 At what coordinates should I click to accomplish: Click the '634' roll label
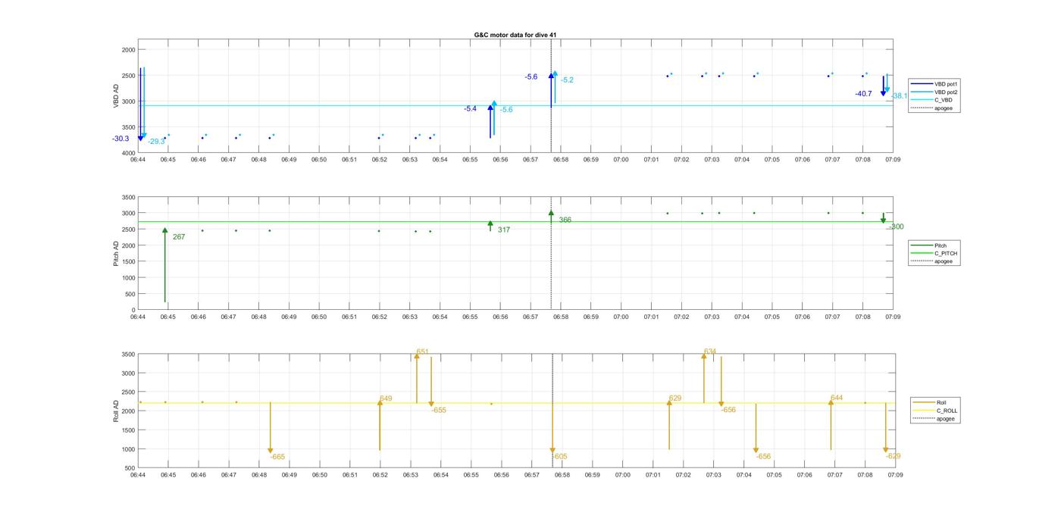(710, 352)
